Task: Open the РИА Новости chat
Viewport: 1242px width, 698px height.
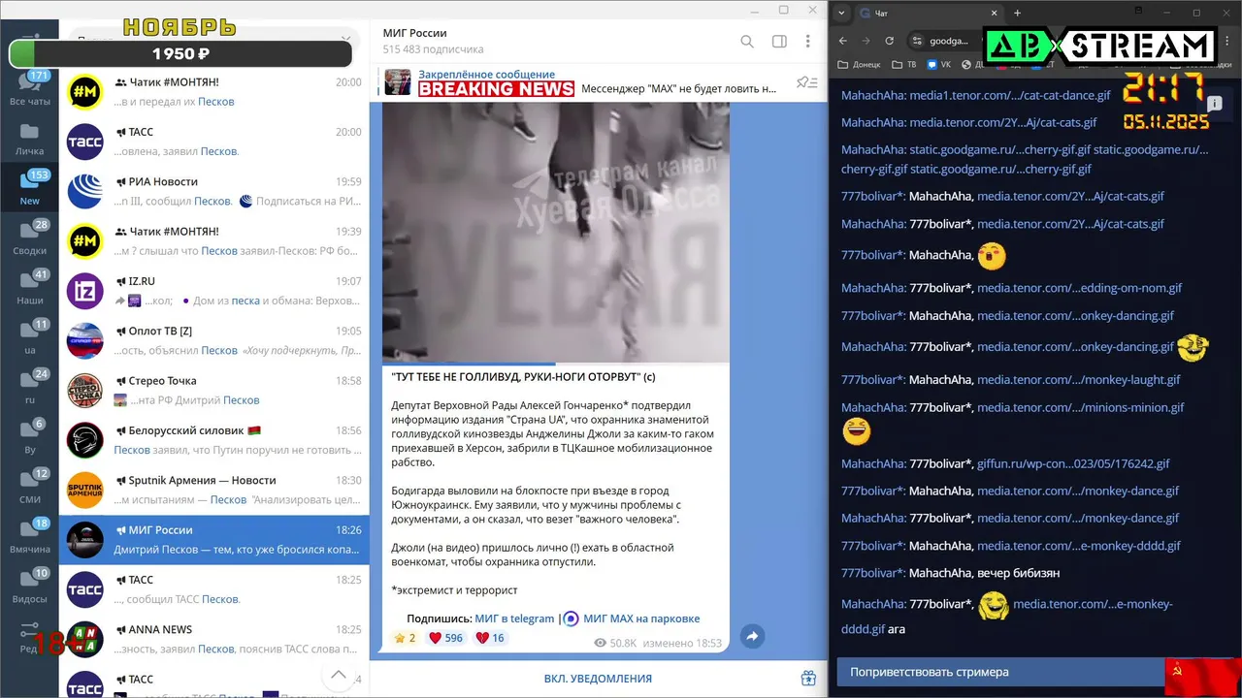Action: [x=214, y=191]
